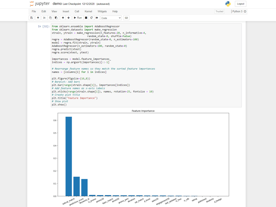Viewport: 276px width, 207px height.
Task: Click the In [32] cell prompt
Action: [x=44, y=26]
